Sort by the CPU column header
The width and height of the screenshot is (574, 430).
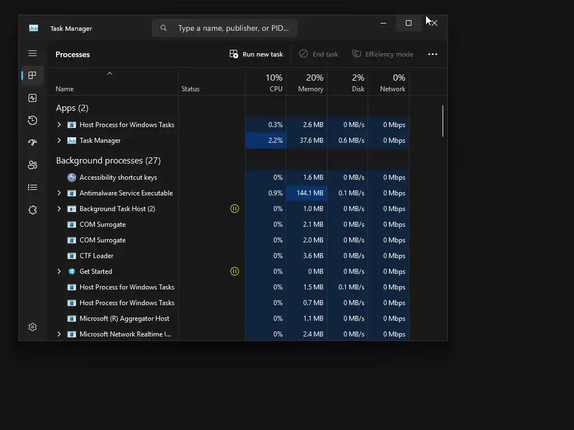click(x=266, y=82)
